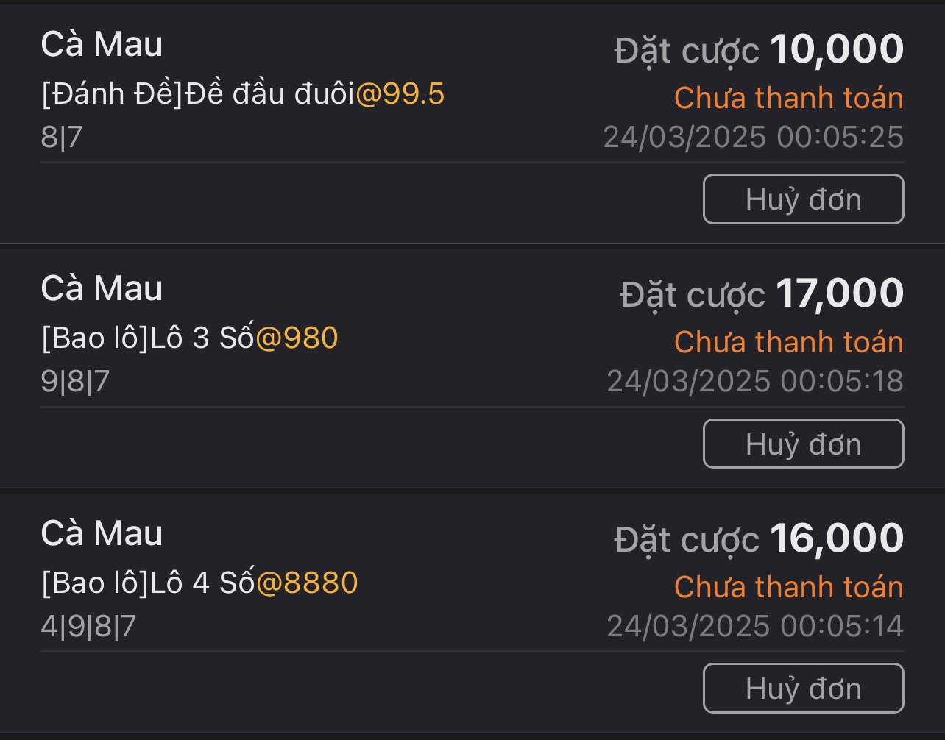Viewport: 945px width, 740px height.
Task: Select the @99.5 odds value
Action: tap(400, 94)
